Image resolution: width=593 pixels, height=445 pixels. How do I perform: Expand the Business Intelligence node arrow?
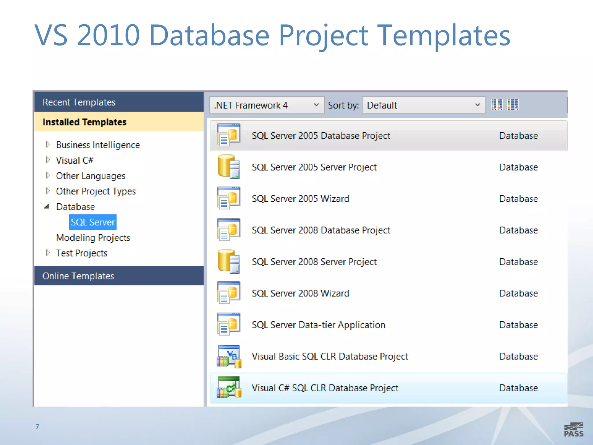48,144
